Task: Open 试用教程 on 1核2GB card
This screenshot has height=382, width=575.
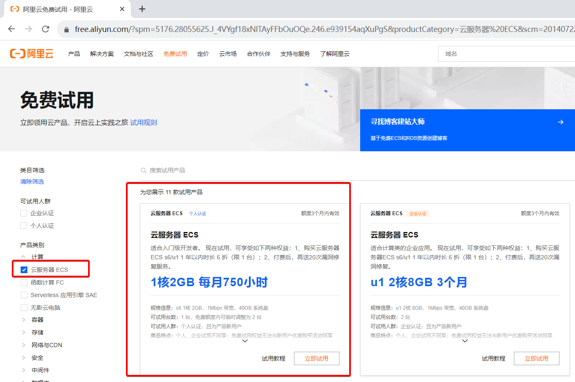Action: 274,358
